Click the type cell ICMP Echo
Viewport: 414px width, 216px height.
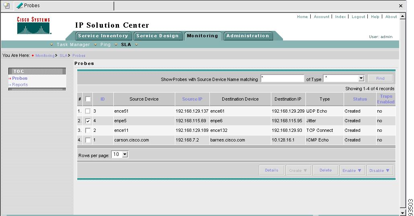coord(318,140)
